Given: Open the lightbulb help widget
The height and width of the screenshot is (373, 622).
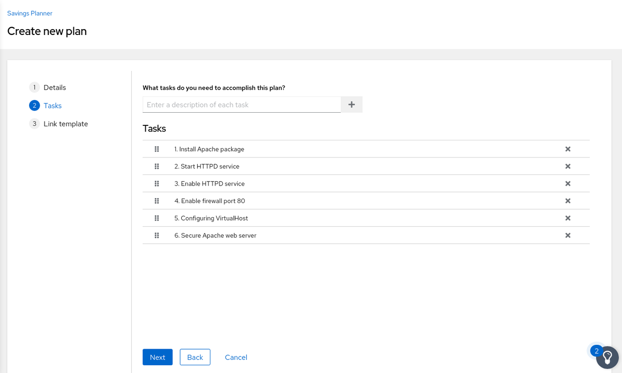Looking at the screenshot, I should click(607, 357).
